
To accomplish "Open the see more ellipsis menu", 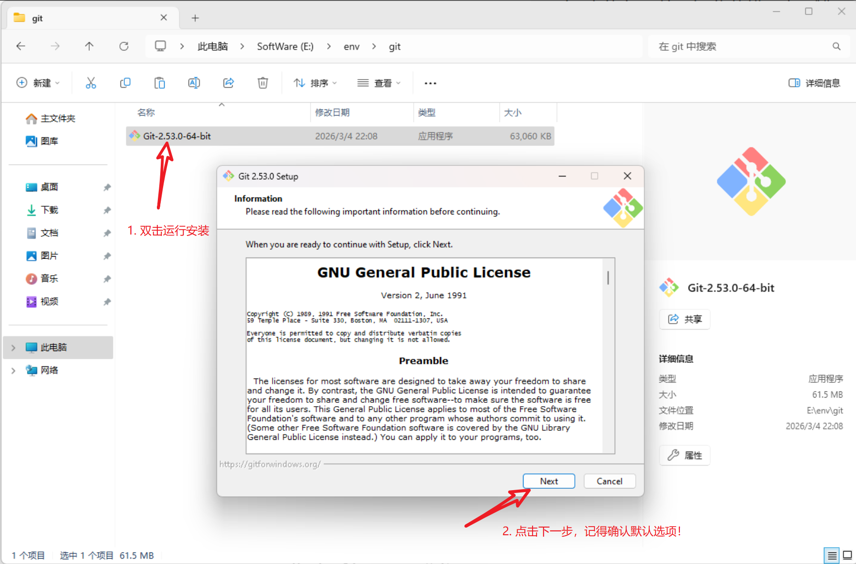I will click(430, 83).
